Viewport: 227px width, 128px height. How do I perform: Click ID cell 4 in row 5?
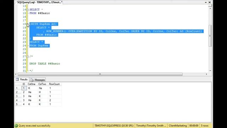tap(24, 104)
